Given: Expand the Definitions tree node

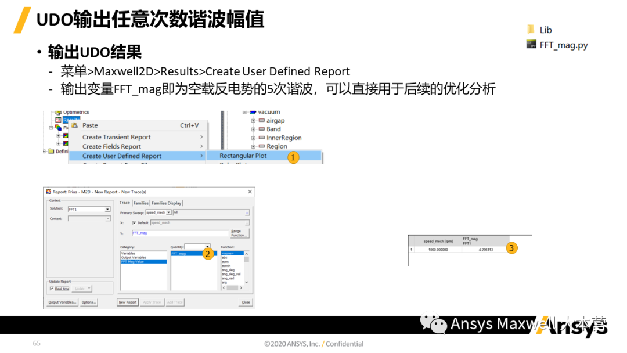Looking at the screenshot, I should 44,151.
